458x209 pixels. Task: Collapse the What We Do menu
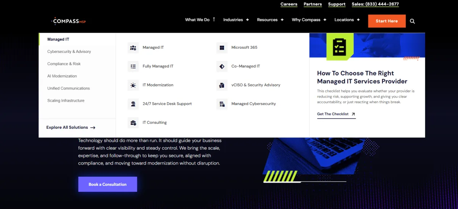point(214,19)
